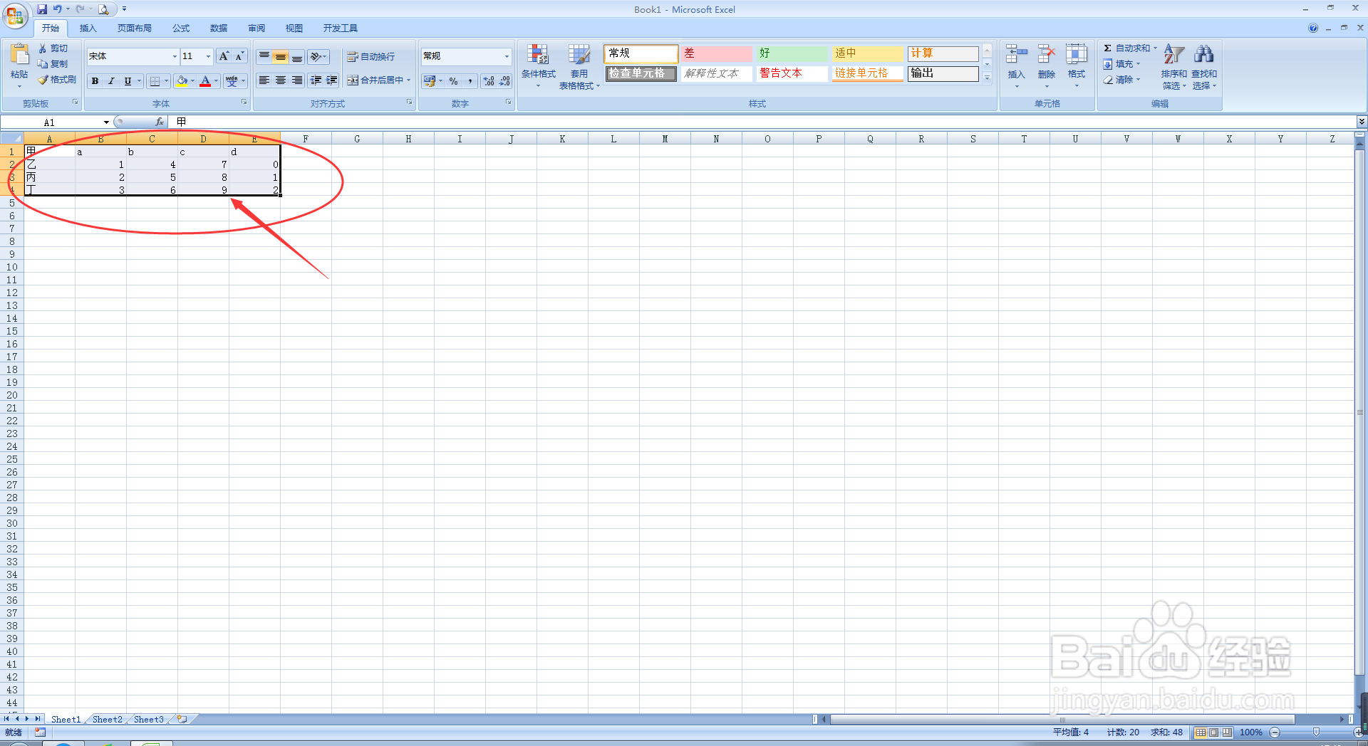The image size is (1368, 746).
Task: Click Wrap Text (自动换行)
Action: pyautogui.click(x=370, y=56)
